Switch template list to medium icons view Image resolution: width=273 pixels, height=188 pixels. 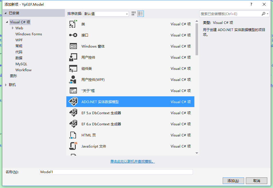point(133,13)
